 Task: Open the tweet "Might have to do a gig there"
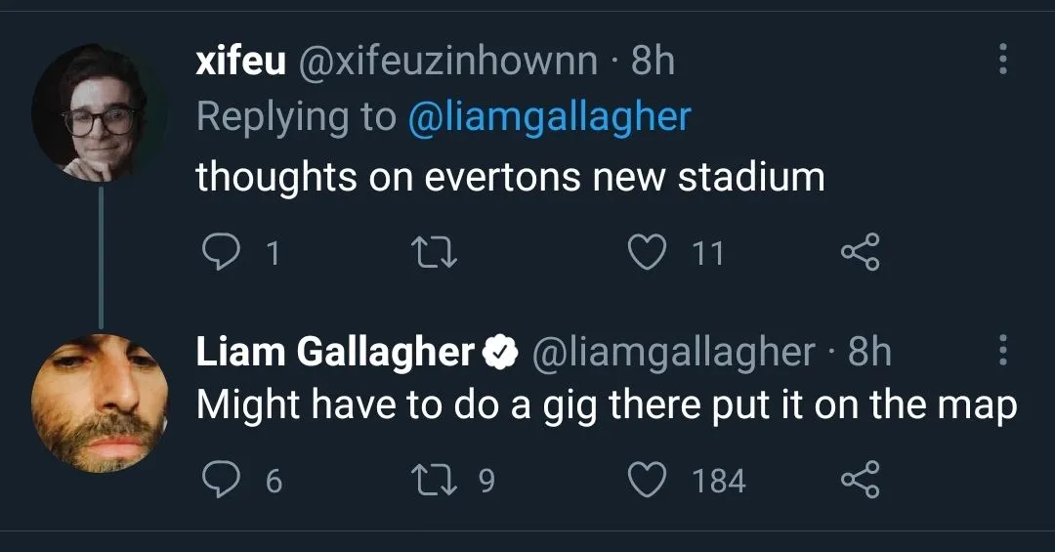pos(606,404)
